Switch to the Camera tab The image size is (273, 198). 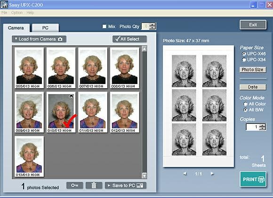click(x=16, y=28)
